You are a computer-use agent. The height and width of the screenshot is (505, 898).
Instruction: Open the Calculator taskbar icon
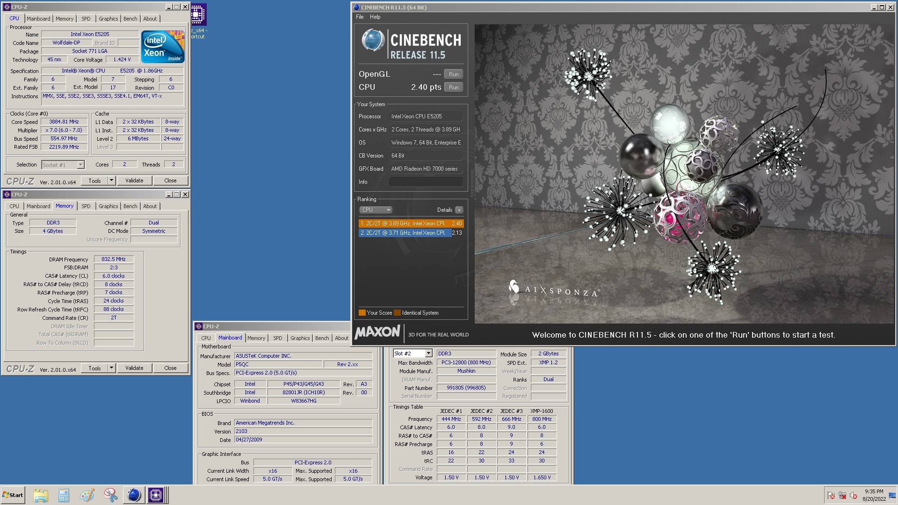tap(64, 495)
